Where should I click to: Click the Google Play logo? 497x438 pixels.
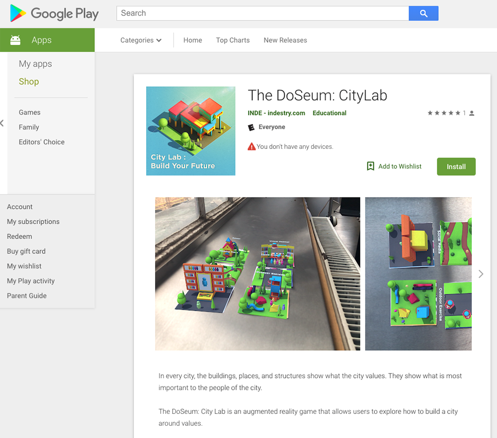pyautogui.click(x=54, y=13)
